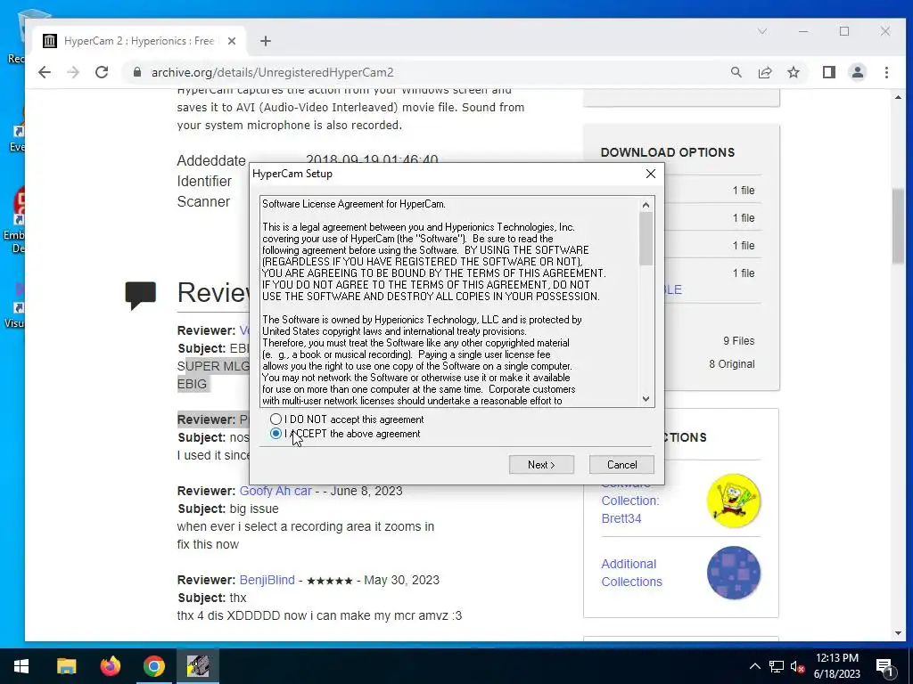Select I DO NOT accept this agreement

point(276,419)
